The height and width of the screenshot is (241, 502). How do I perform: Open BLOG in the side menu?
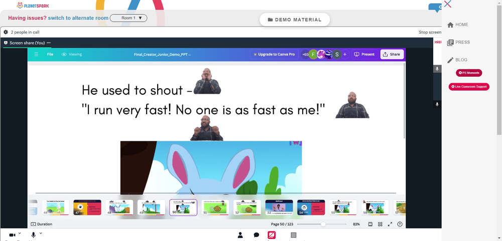[x=457, y=60]
